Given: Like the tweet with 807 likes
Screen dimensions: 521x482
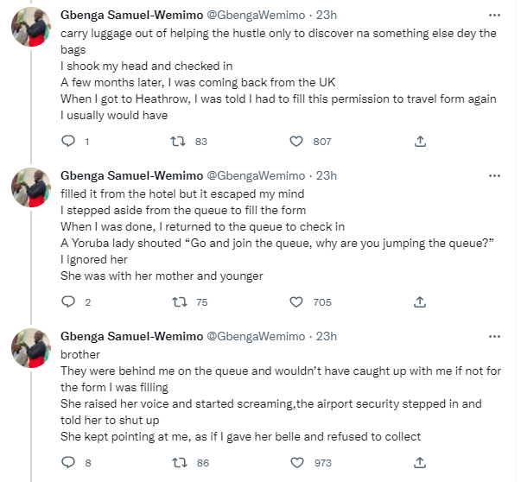Looking at the screenshot, I should 298,141.
